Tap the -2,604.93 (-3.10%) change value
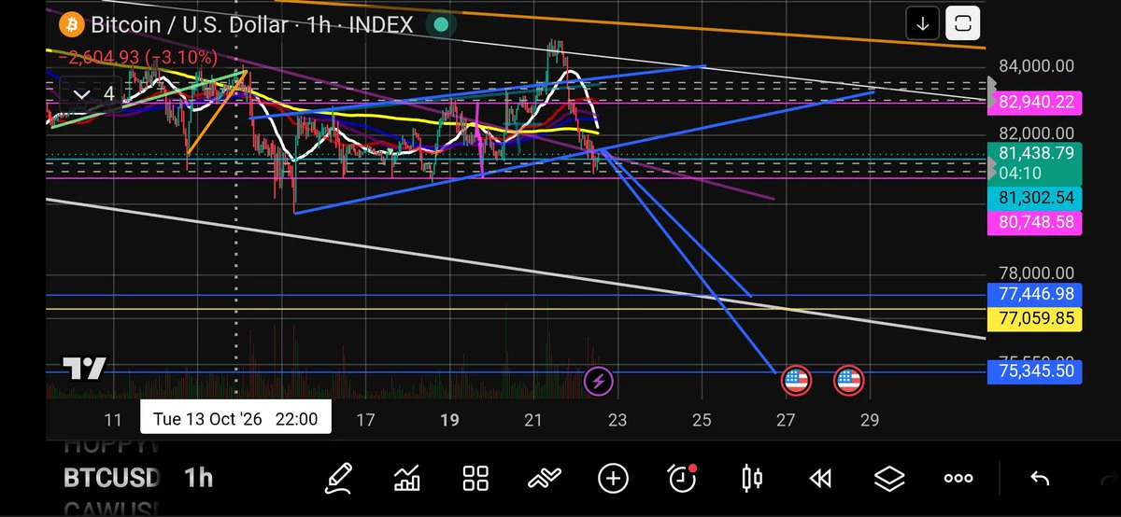 138,58
